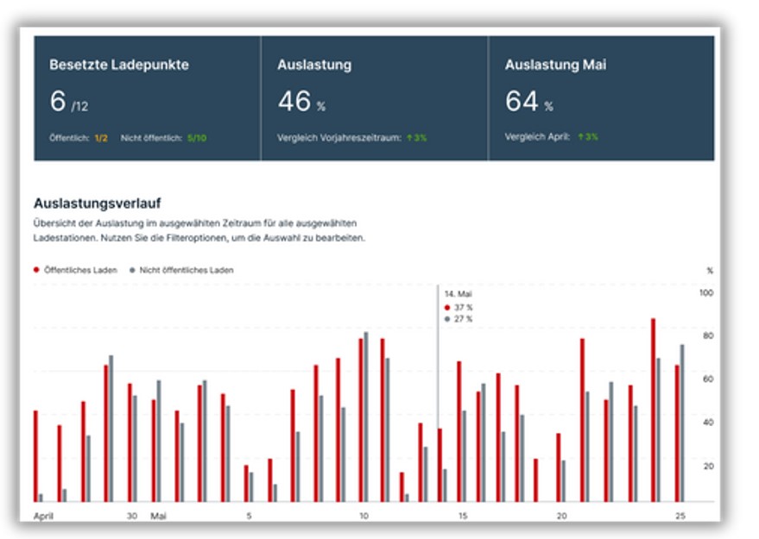Click the x-axis label 25

tap(680, 516)
